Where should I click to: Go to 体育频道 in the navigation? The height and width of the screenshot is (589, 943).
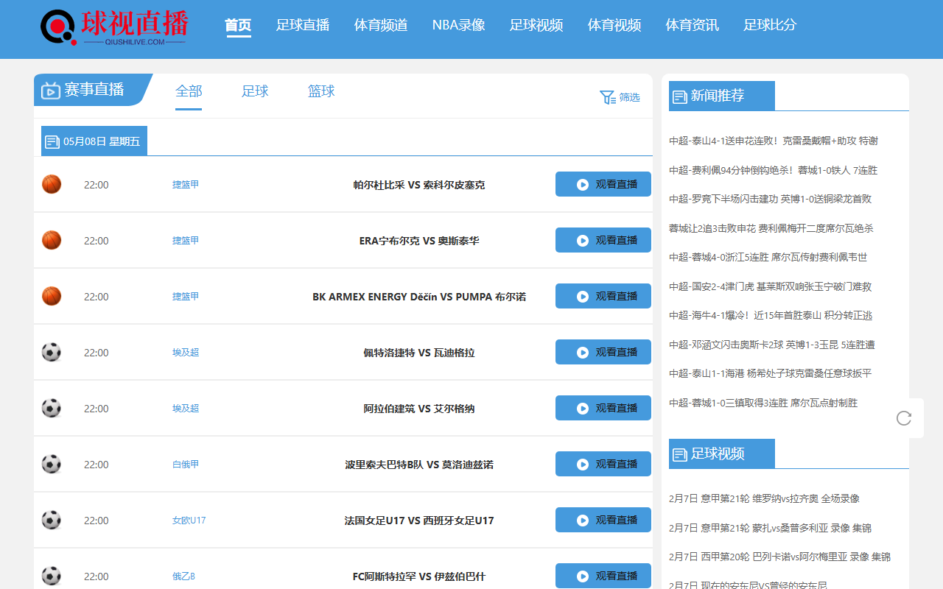click(381, 25)
